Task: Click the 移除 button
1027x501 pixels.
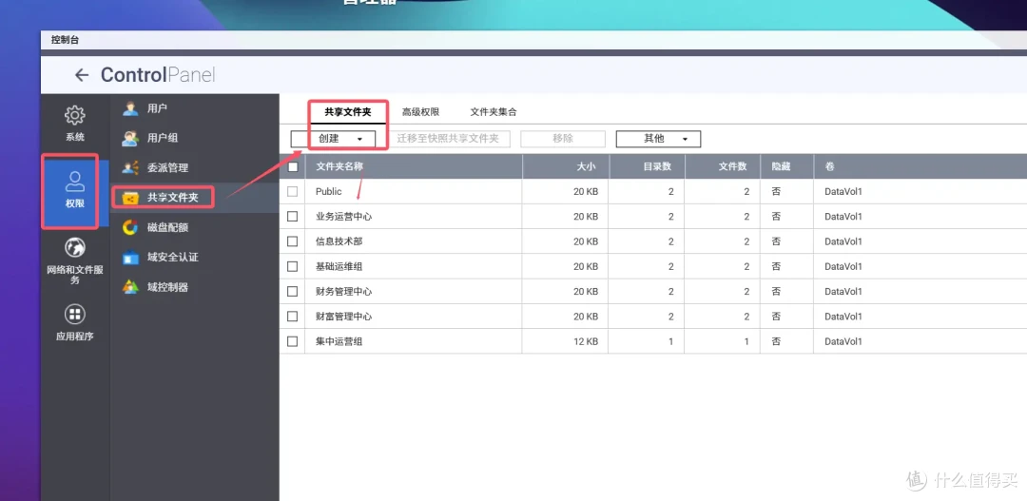Action: click(563, 139)
